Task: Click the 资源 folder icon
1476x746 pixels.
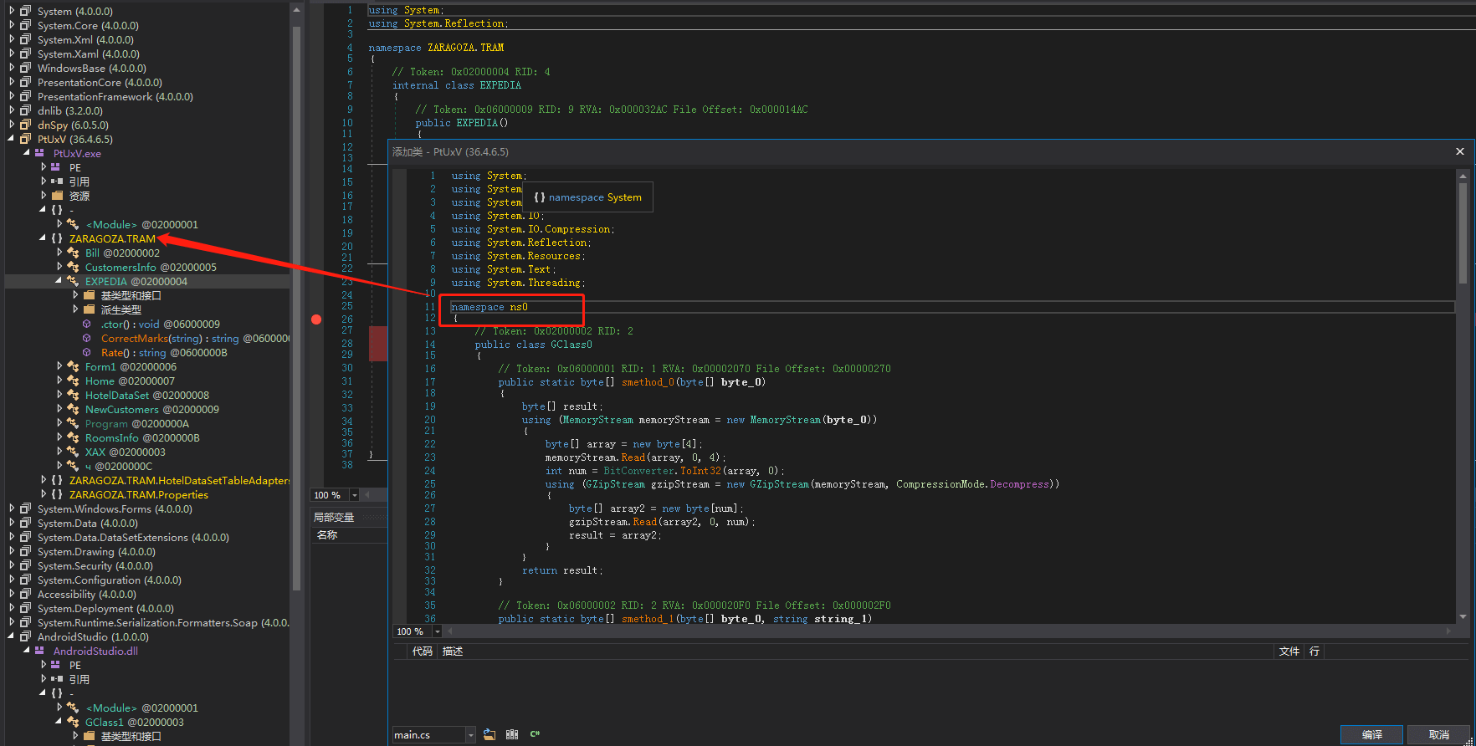Action: pyautogui.click(x=57, y=196)
